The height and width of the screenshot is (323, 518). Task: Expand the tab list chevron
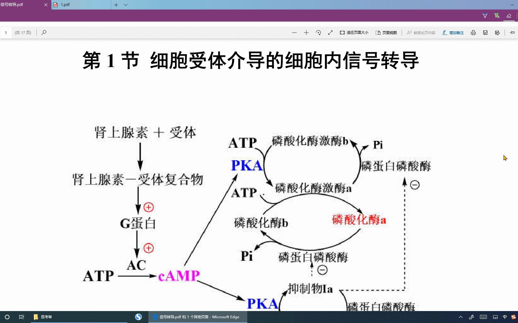[126, 5]
